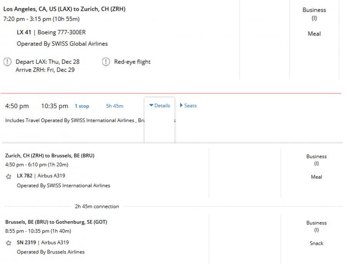This screenshot has width=346, height=264.
Task: Click Los Angeles to Zurich route heading
Action: pos(64,9)
